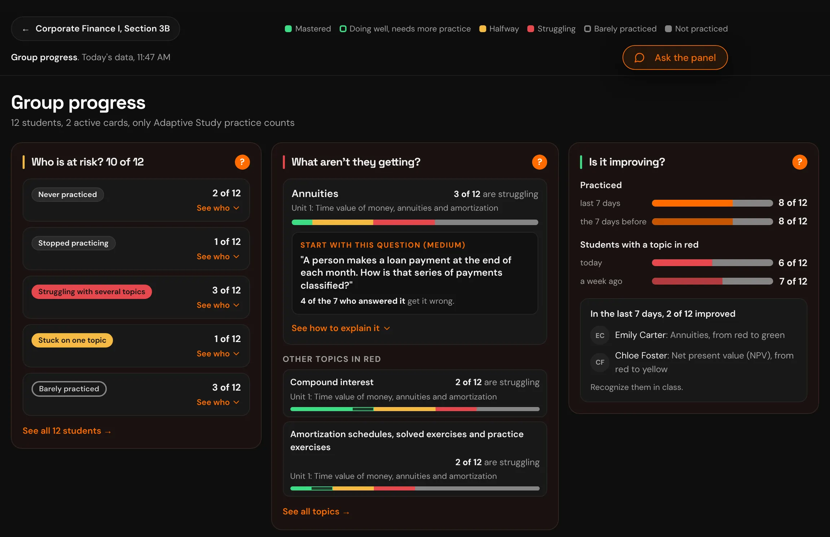
Task: Select the Barely practiced pill tag
Action: 69,389
